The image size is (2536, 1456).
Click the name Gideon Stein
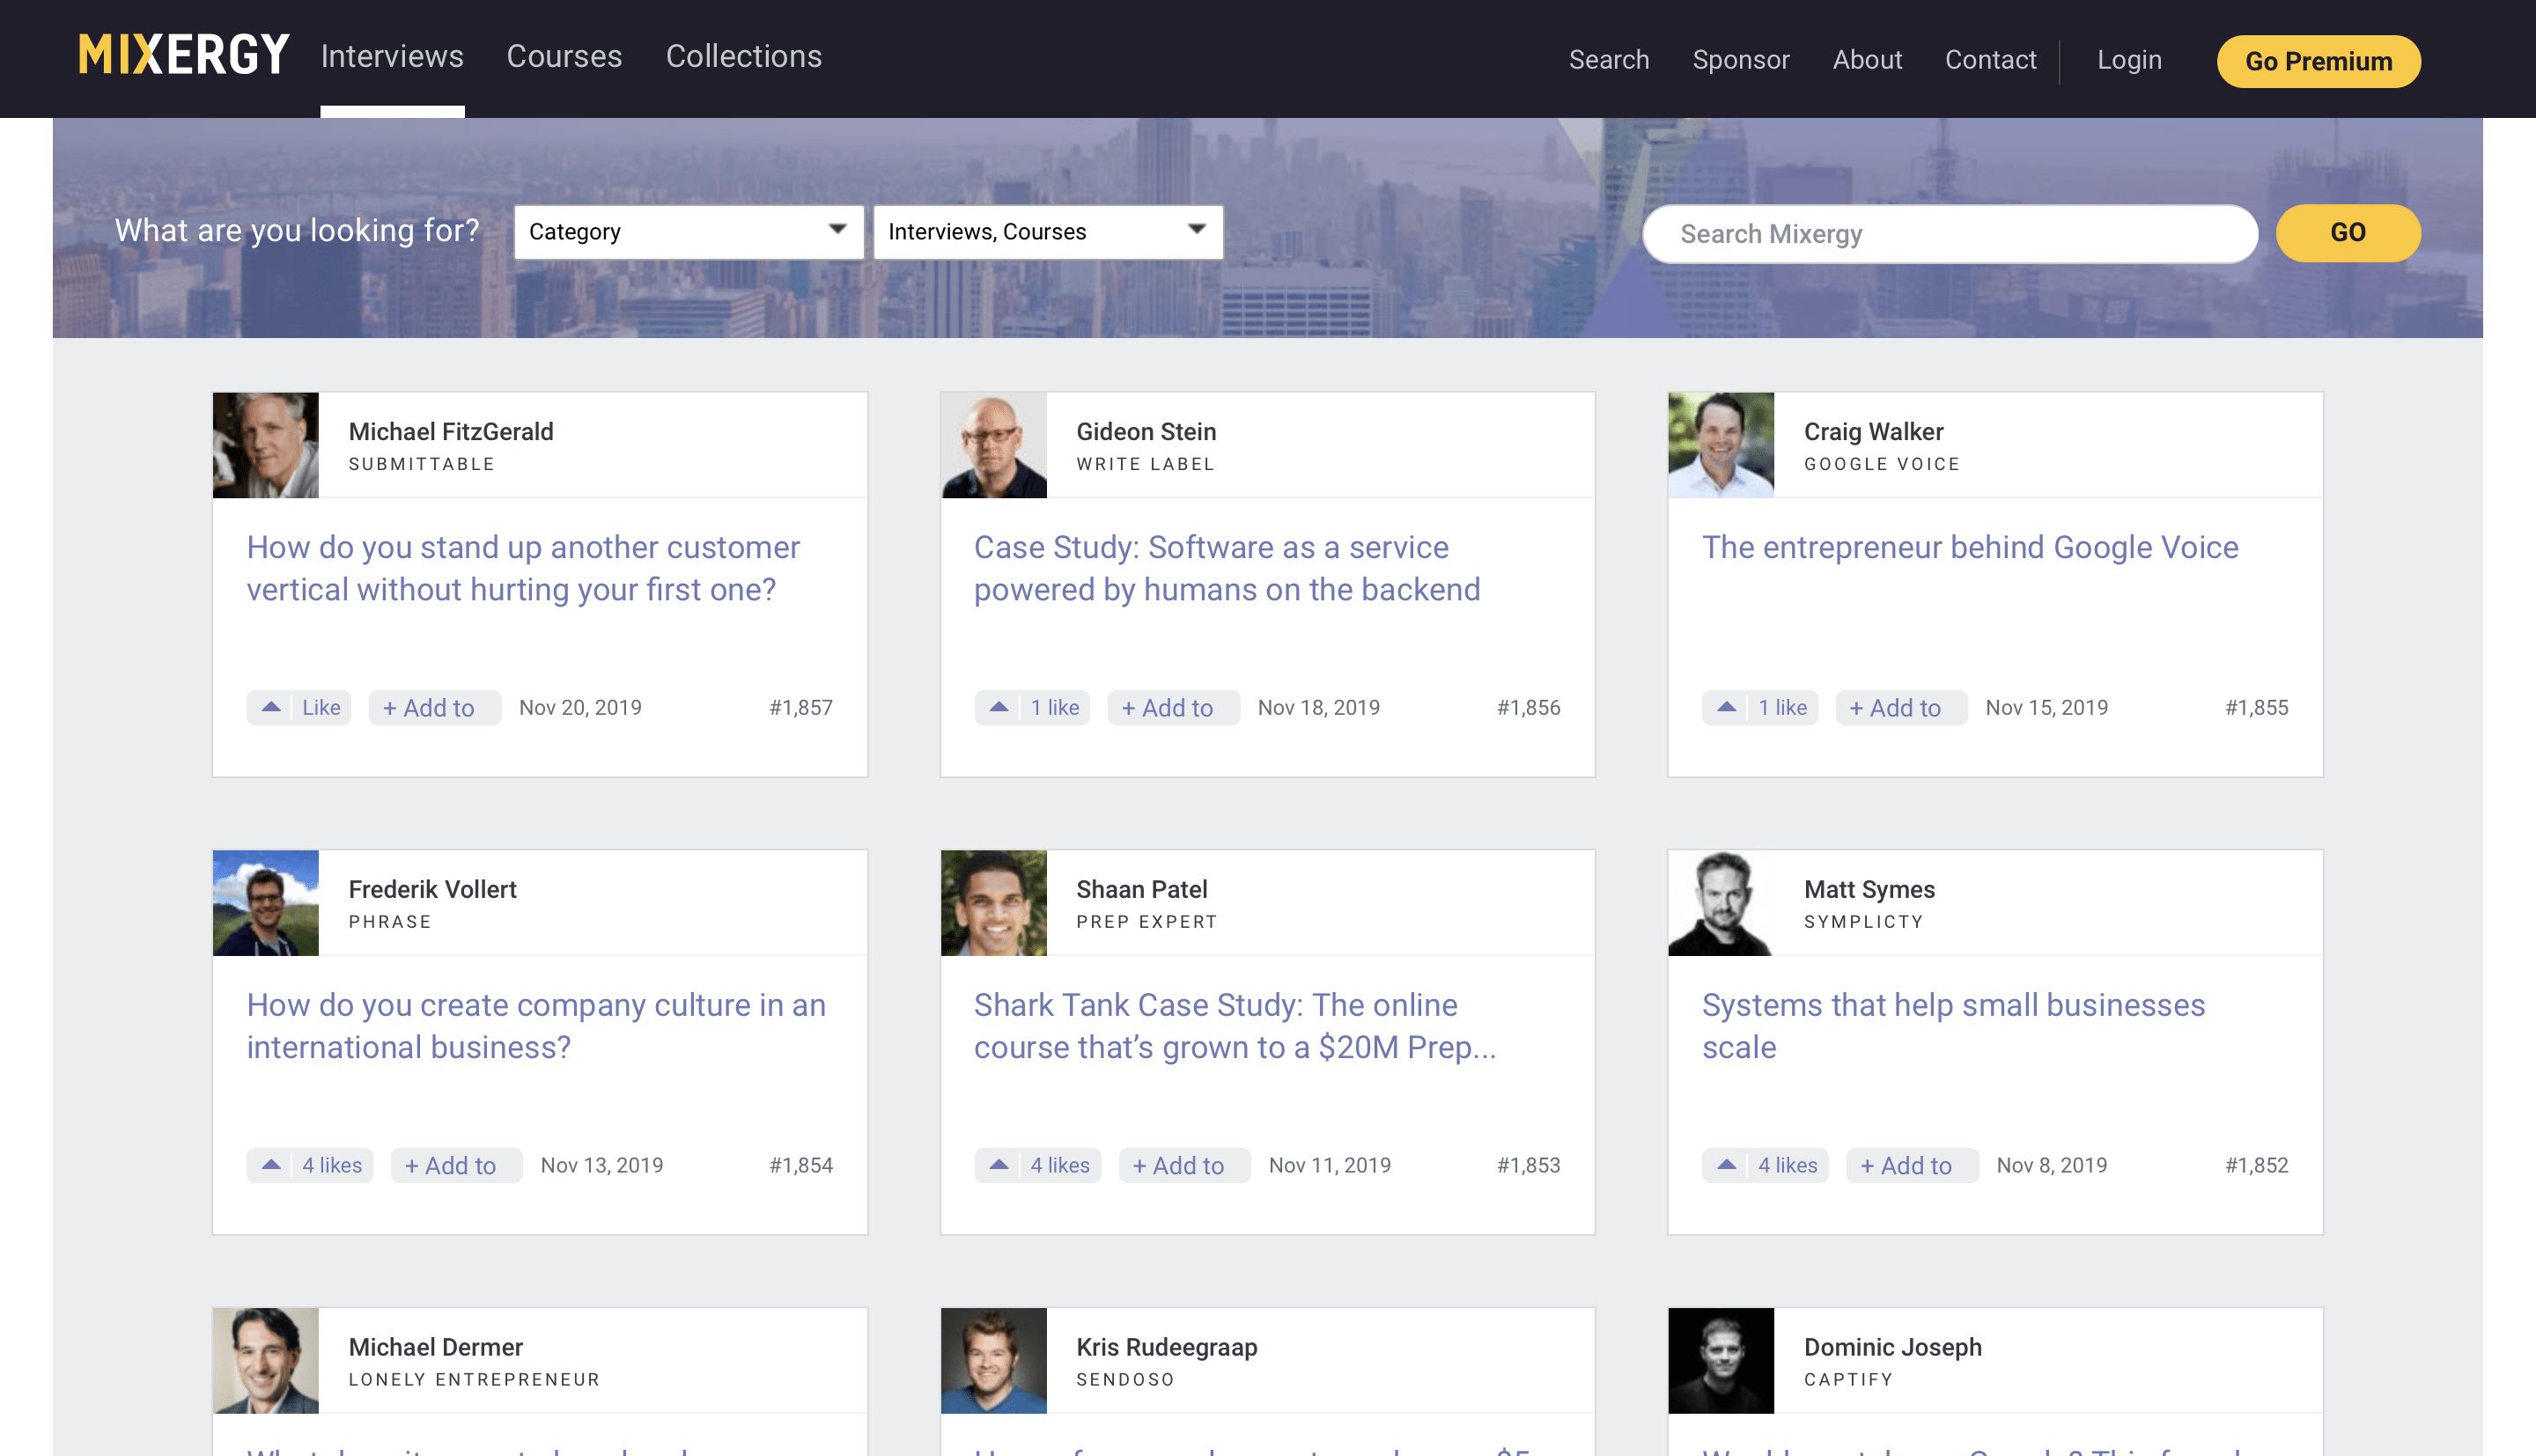click(1146, 432)
